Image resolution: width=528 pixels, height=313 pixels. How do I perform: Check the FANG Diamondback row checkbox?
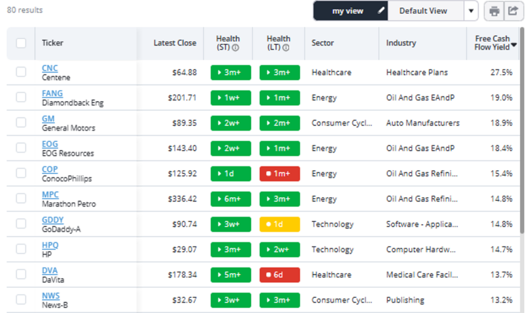(x=21, y=97)
